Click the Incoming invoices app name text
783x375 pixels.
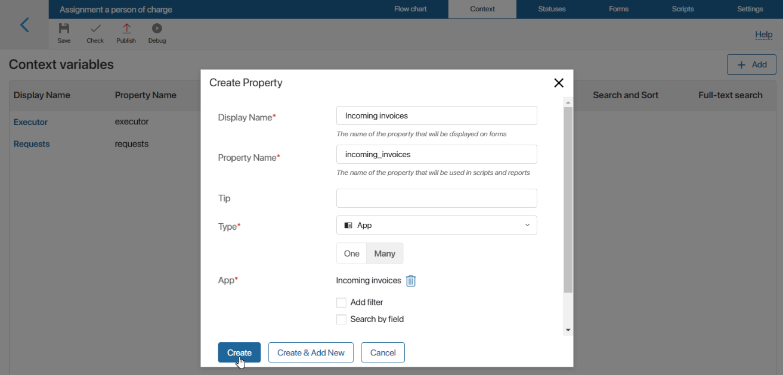point(369,280)
